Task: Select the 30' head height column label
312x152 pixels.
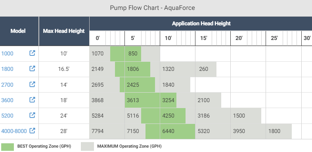Action: click(307, 38)
